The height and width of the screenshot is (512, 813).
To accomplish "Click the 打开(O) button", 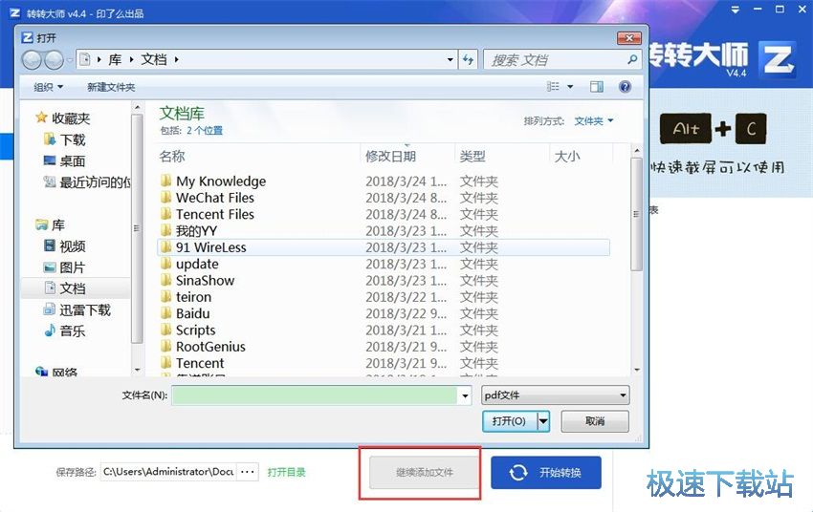I will pyautogui.click(x=510, y=421).
